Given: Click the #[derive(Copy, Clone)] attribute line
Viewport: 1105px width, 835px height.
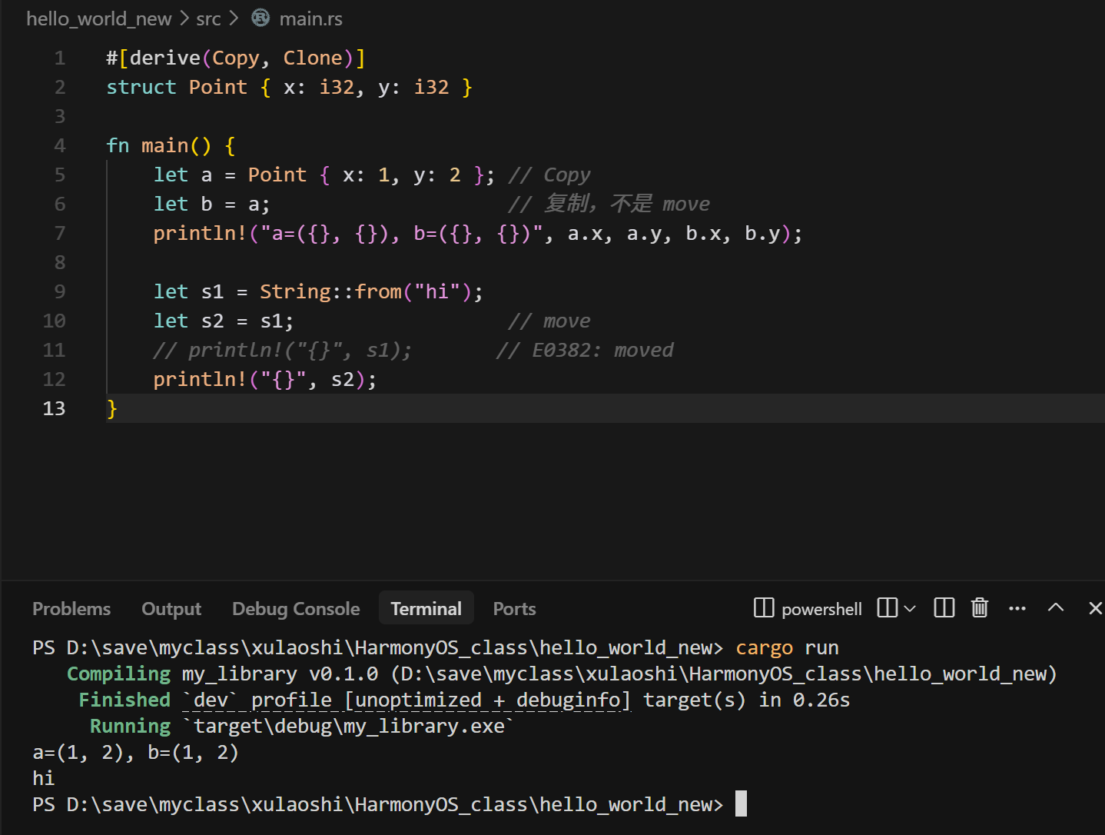Looking at the screenshot, I should click(236, 58).
